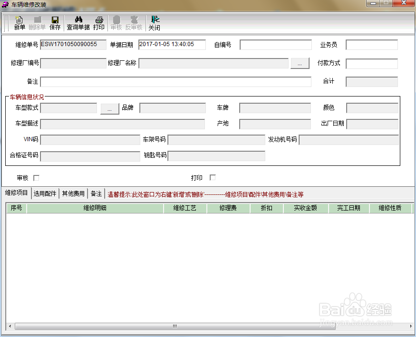Click the 颜色 color field
Screen dimensions: 416x337
point(372,108)
